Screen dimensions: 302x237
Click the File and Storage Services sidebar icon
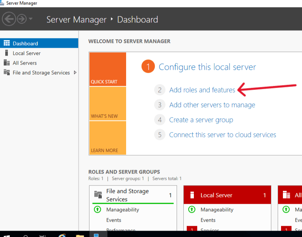click(x=7, y=72)
